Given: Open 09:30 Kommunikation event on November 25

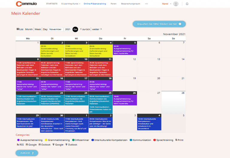Looking at the screenshot, I should tap(101, 100).
